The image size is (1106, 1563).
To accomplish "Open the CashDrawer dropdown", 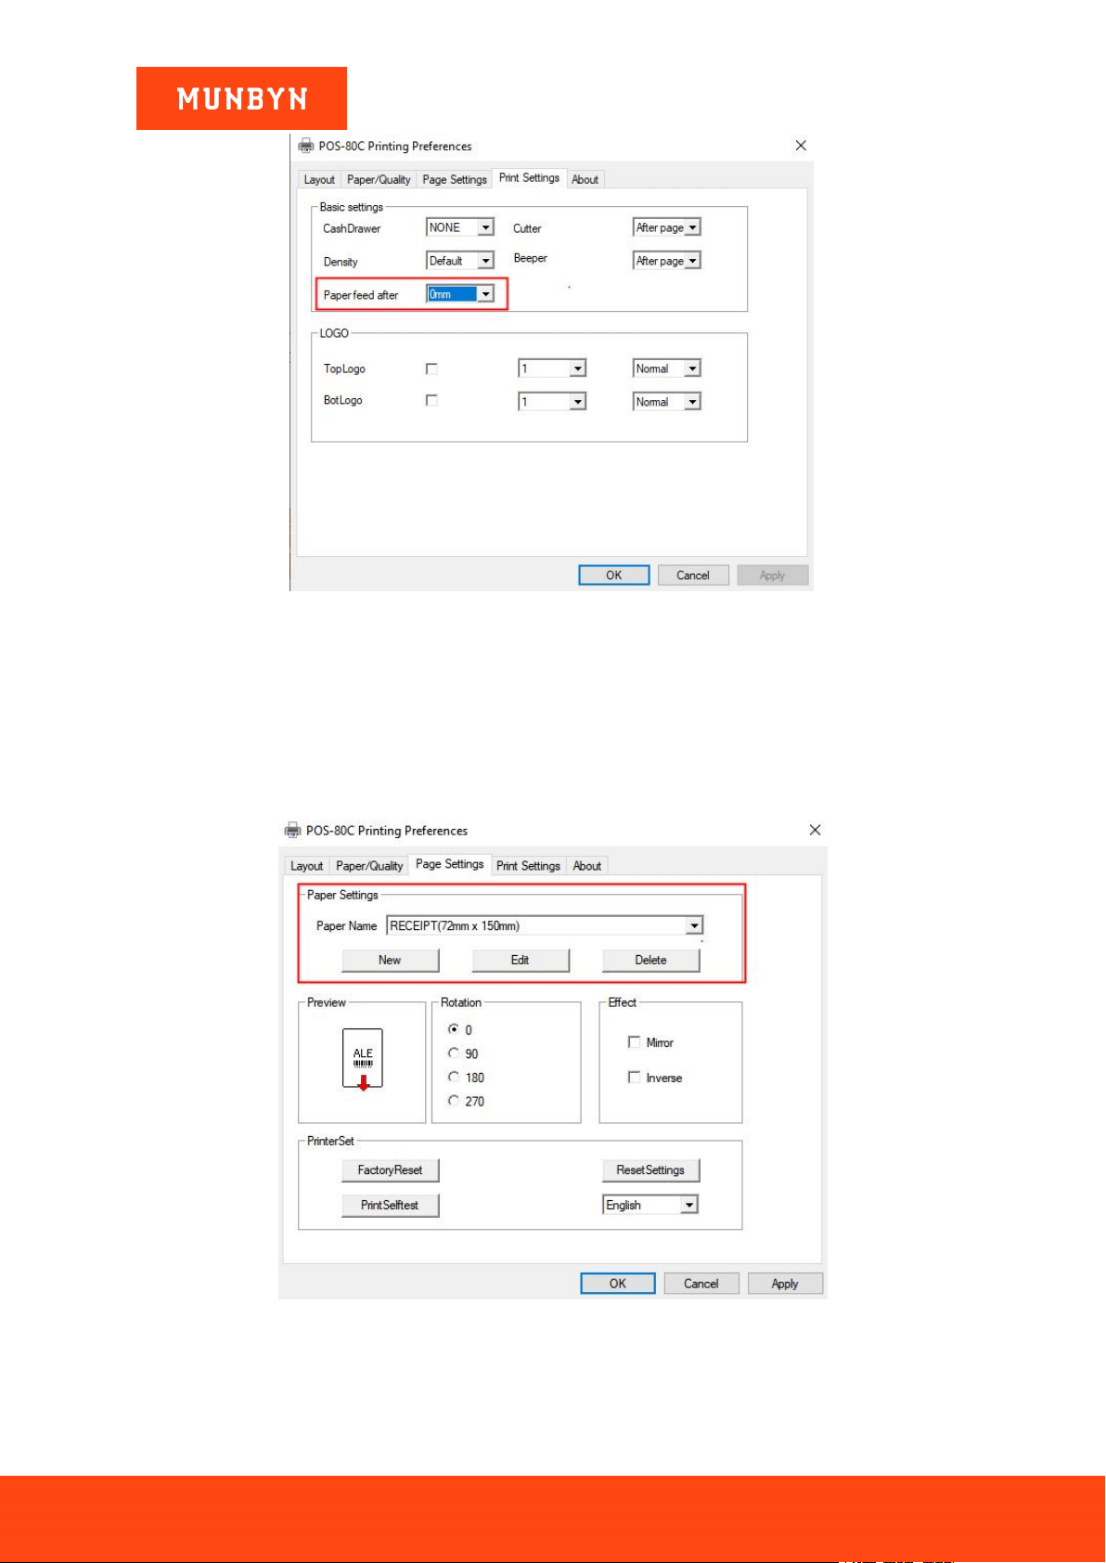I will pos(460,227).
